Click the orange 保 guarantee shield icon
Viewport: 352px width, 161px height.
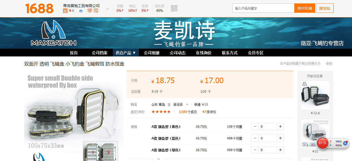[90, 11]
